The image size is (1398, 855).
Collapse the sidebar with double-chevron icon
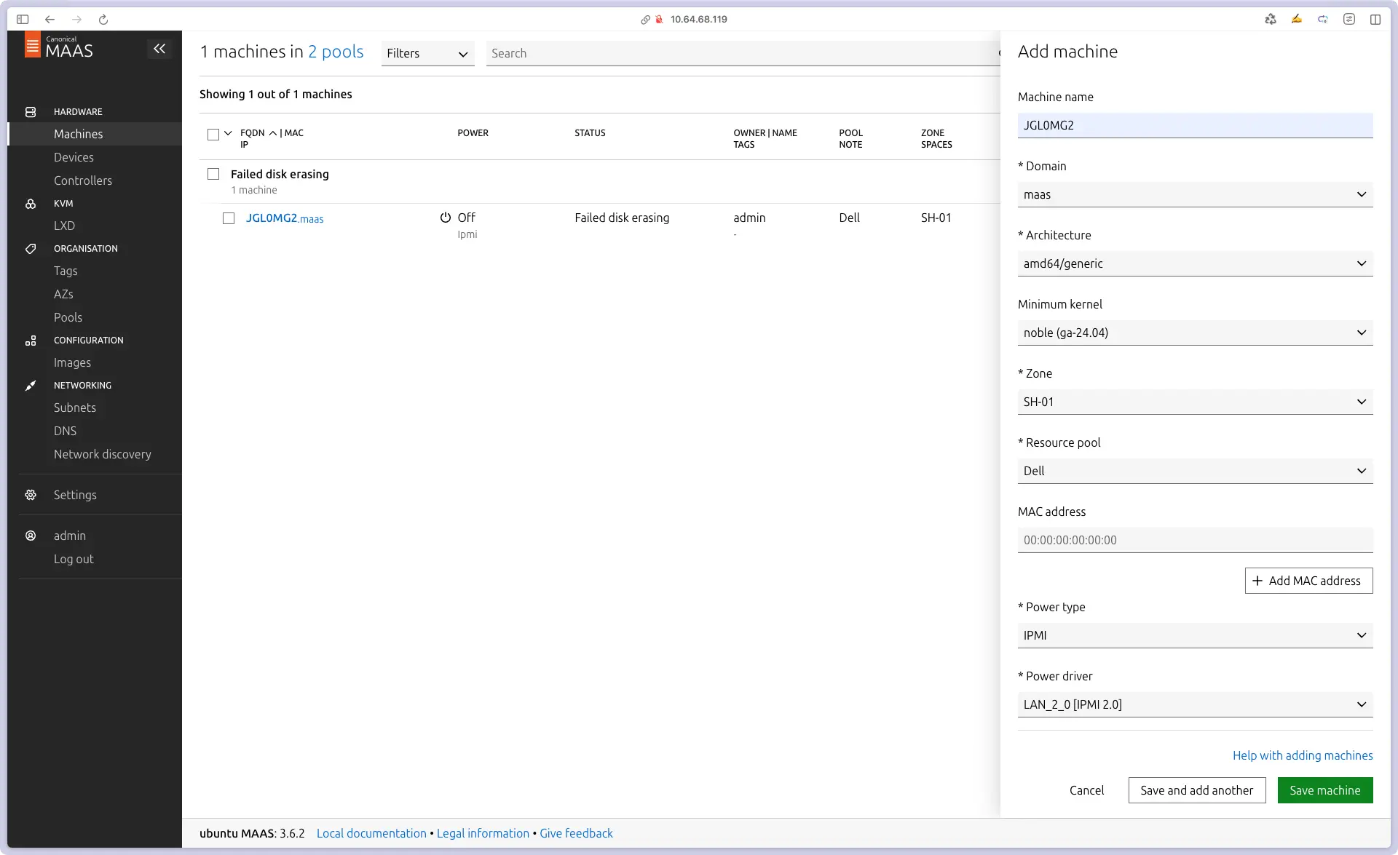tap(159, 49)
